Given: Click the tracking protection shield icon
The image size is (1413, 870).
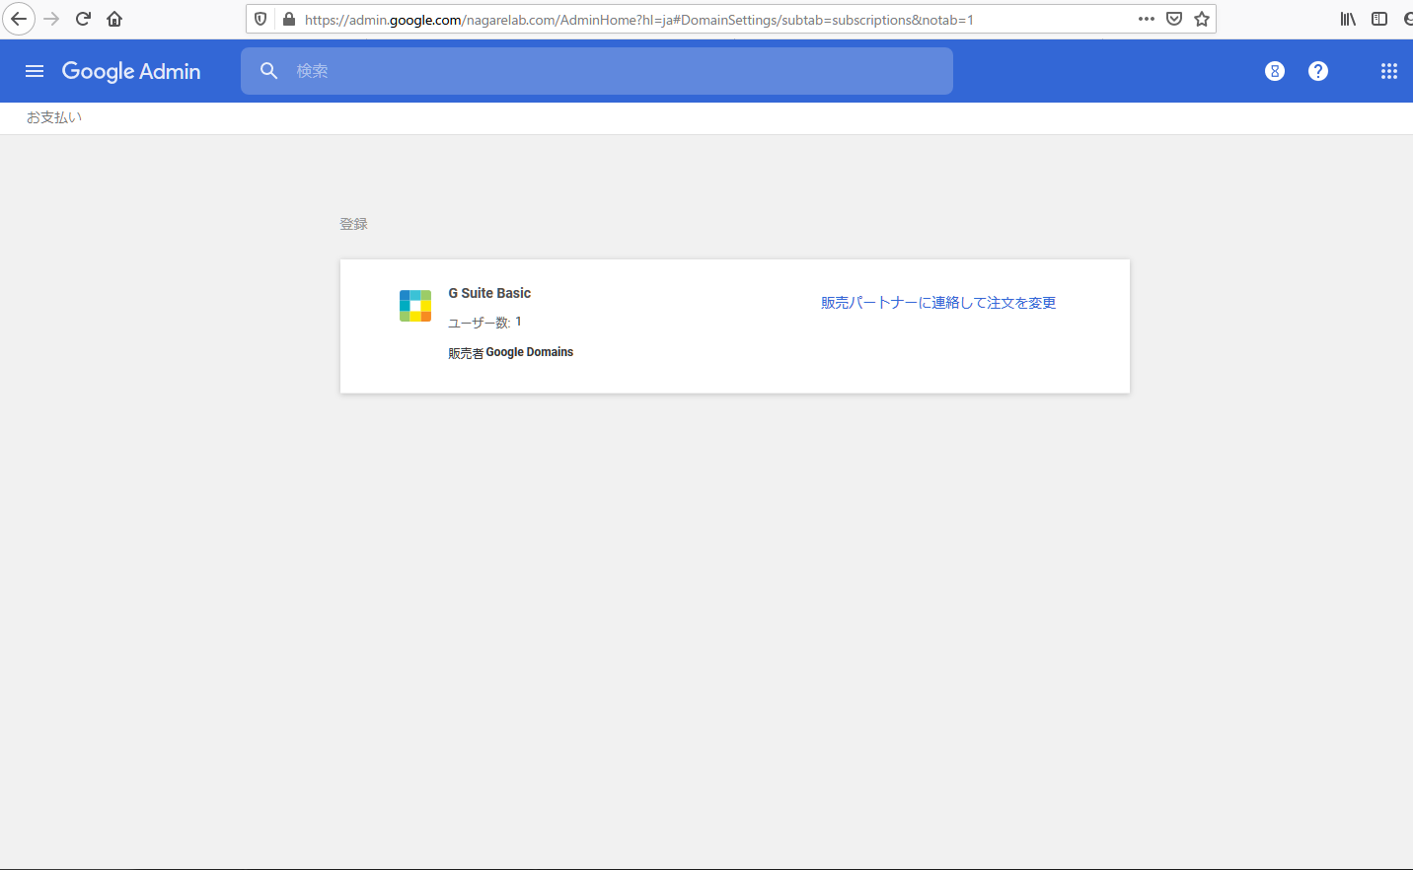Looking at the screenshot, I should pos(260,19).
